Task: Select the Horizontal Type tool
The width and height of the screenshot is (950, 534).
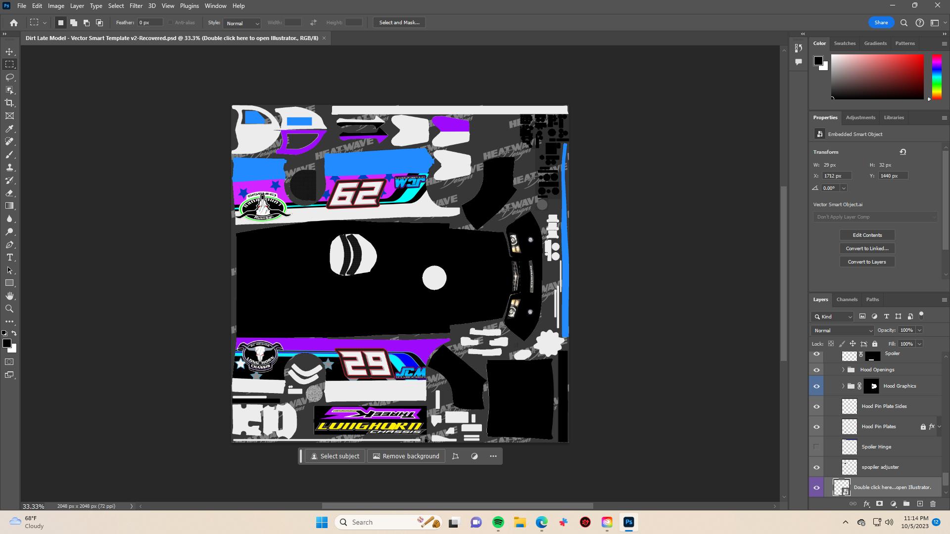Action: pyautogui.click(x=9, y=257)
